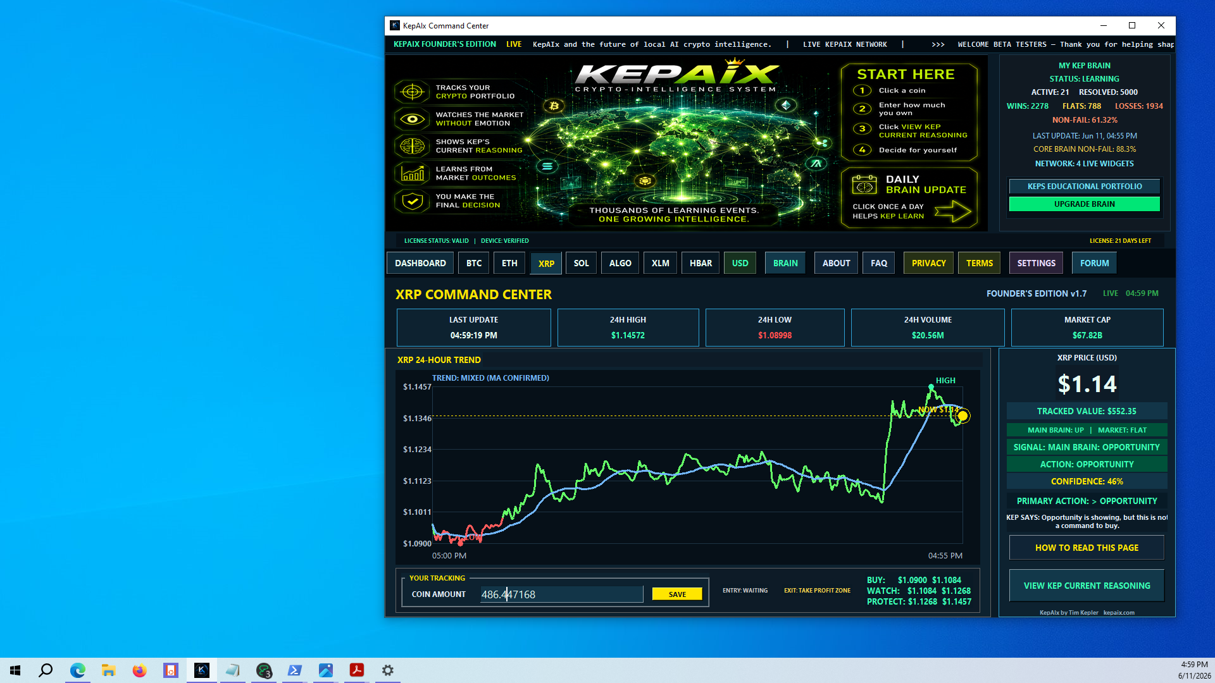Viewport: 1215px width, 683px height.
Task: Select the XRP tab
Action: tap(546, 263)
